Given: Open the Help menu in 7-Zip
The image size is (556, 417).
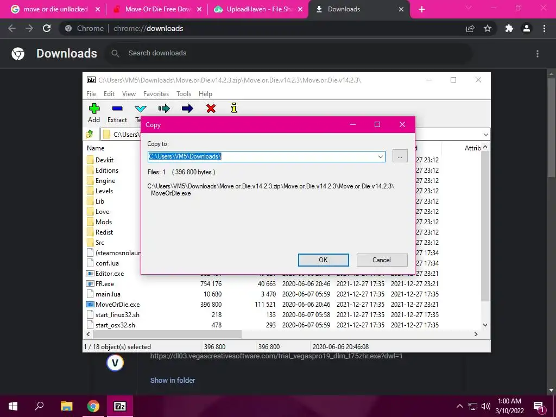Looking at the screenshot, I should click(205, 93).
